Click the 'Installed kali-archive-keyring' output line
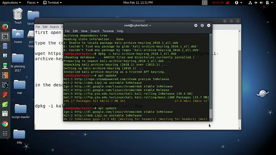The height and width of the screenshot is (155, 276). (114, 72)
